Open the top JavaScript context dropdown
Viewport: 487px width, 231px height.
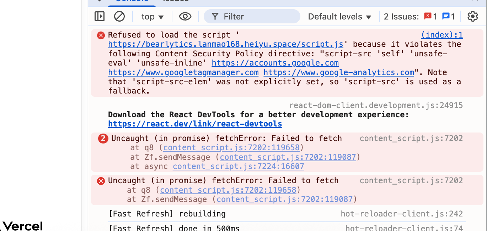pyautogui.click(x=152, y=17)
